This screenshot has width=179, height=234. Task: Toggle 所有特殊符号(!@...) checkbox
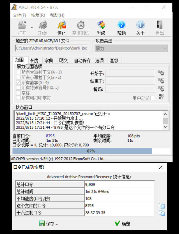[x=18, y=88]
